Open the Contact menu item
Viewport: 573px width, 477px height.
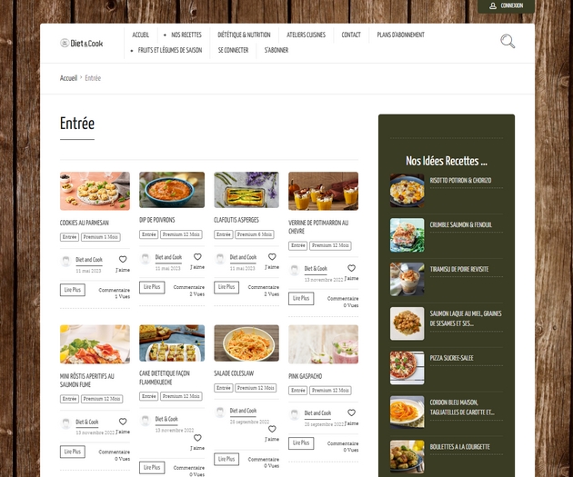(351, 35)
